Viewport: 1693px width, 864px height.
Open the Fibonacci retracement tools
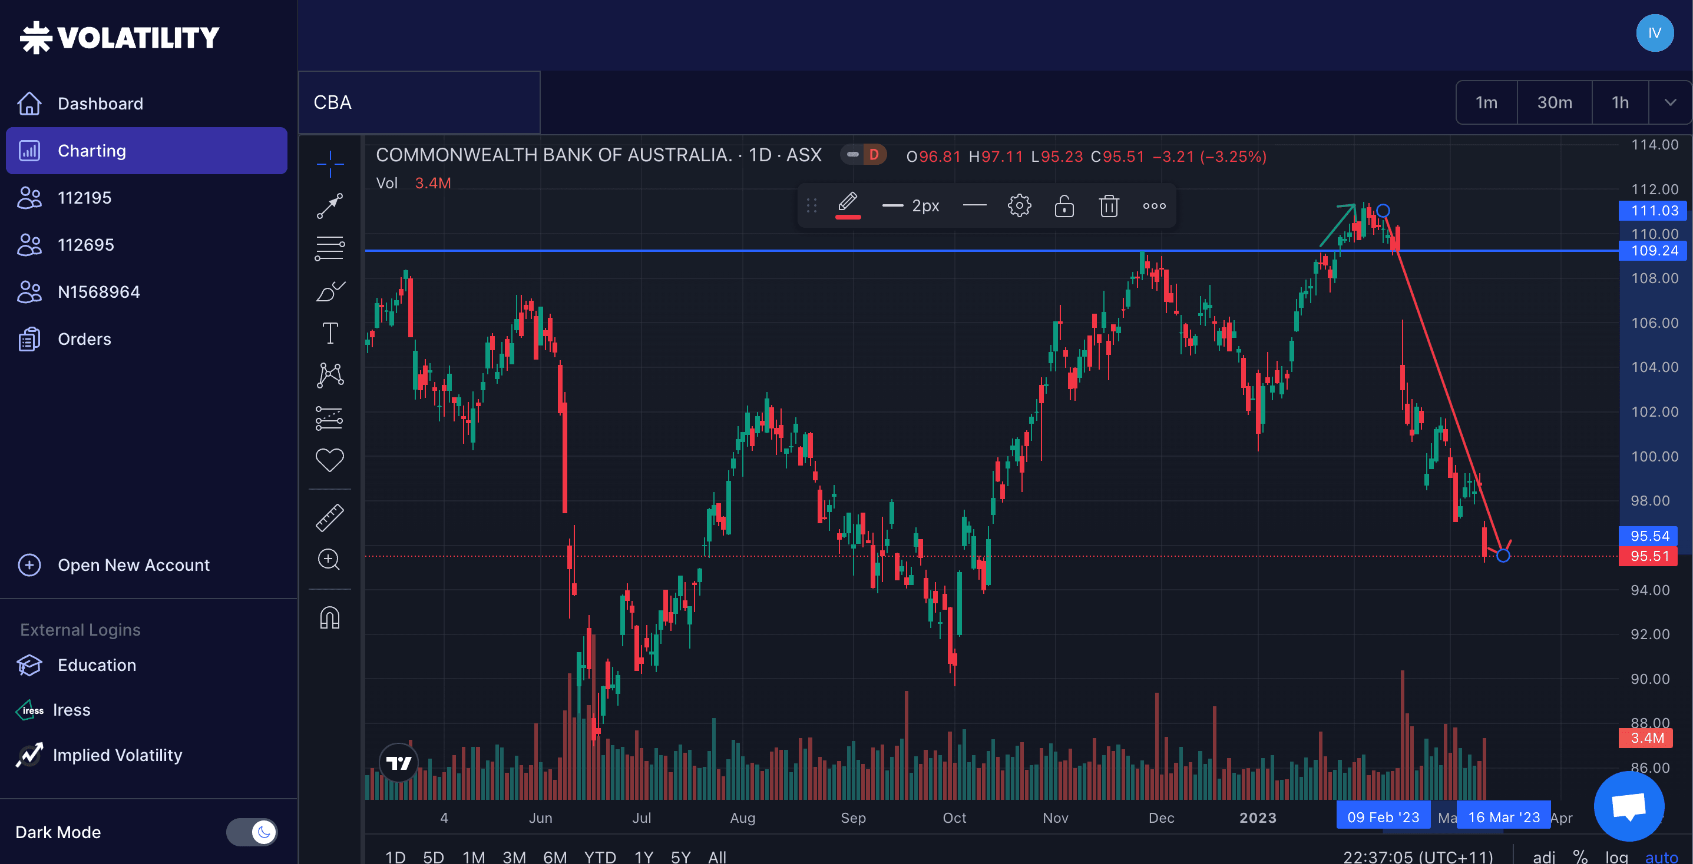(330, 248)
